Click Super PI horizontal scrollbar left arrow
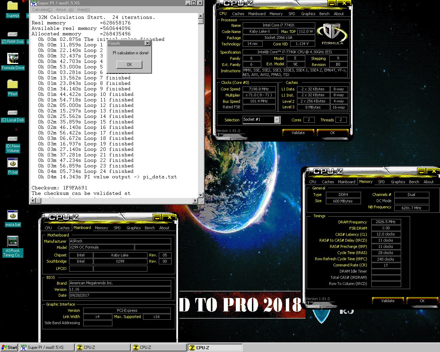This screenshot has width=440, height=352. pyautogui.click(x=34, y=200)
